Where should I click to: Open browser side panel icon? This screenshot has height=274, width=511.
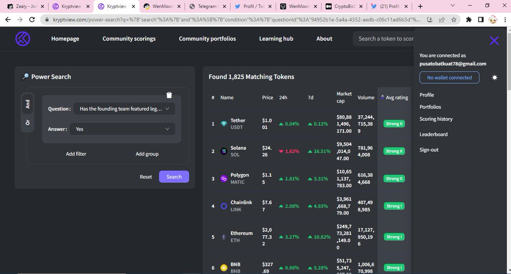tap(481, 20)
